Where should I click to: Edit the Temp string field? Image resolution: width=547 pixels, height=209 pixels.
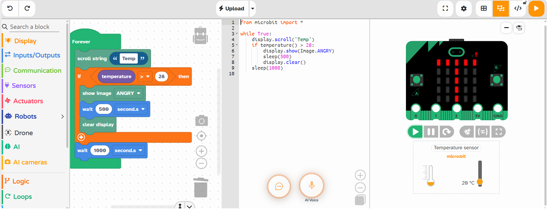[129, 59]
